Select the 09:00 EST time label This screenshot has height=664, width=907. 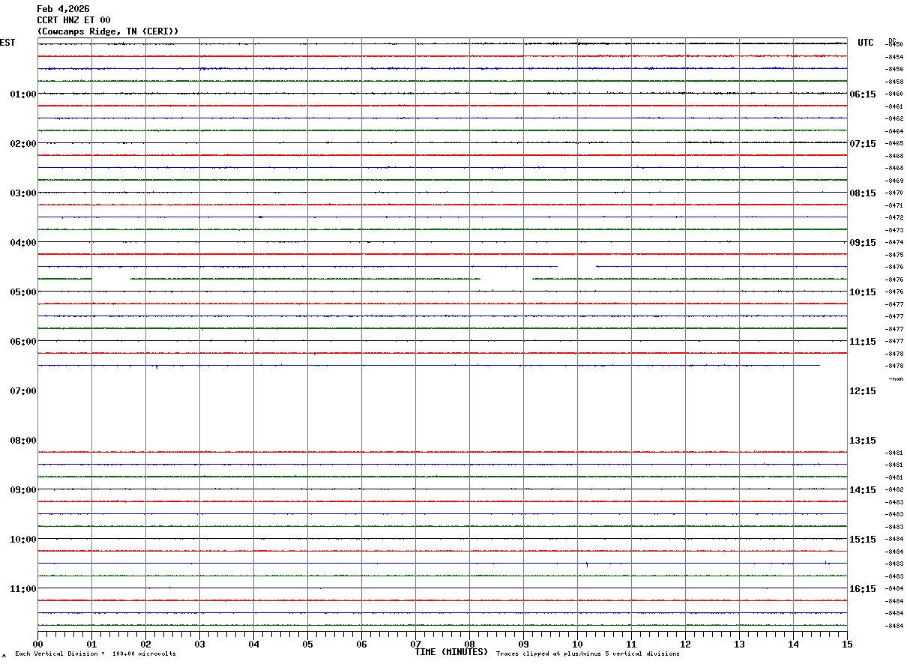pyautogui.click(x=23, y=490)
